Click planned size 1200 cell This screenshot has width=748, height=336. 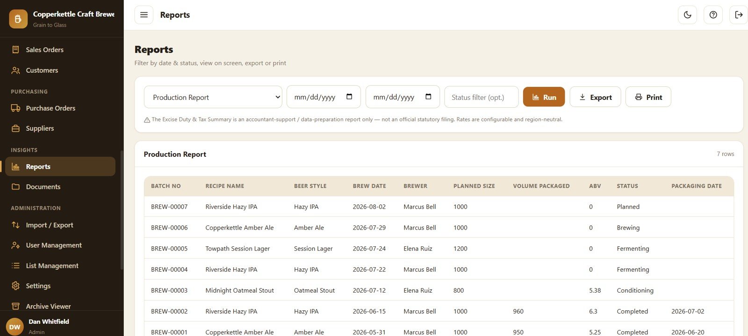pyautogui.click(x=460, y=249)
